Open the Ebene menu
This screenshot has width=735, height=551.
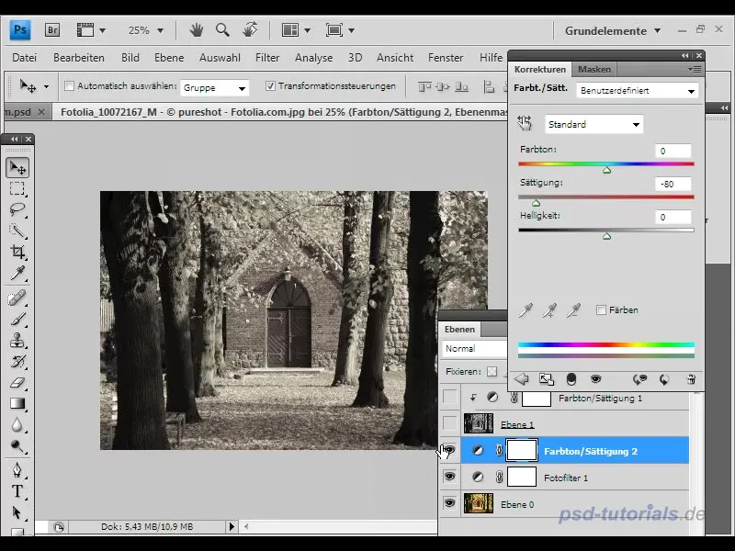point(169,58)
